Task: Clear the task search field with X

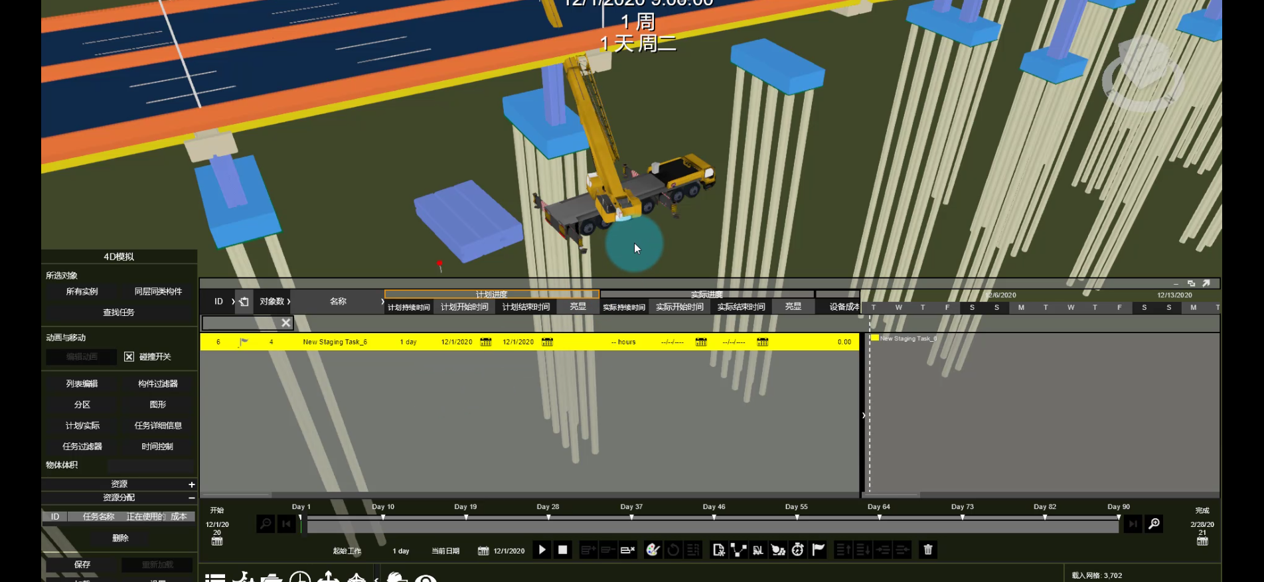Action: tap(285, 323)
